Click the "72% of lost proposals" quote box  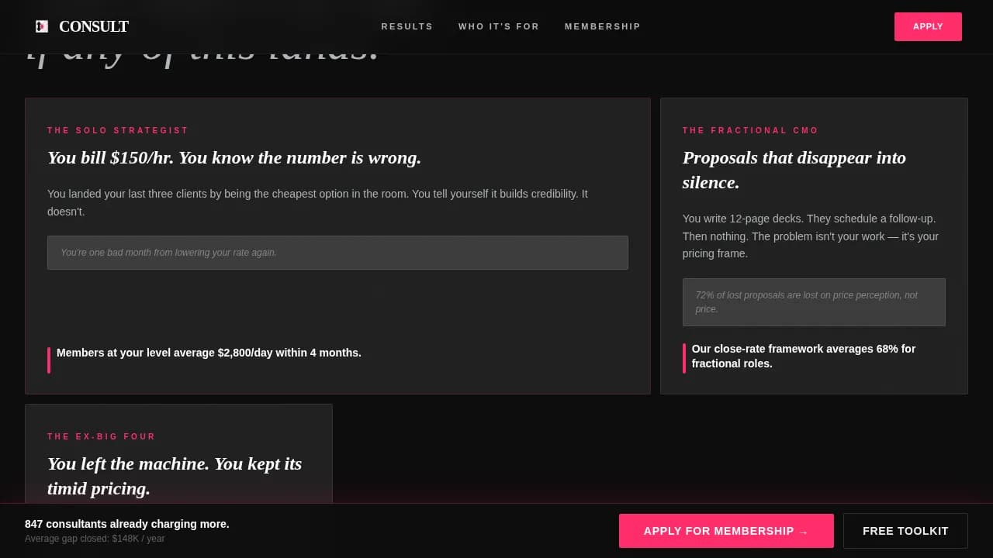click(x=814, y=302)
